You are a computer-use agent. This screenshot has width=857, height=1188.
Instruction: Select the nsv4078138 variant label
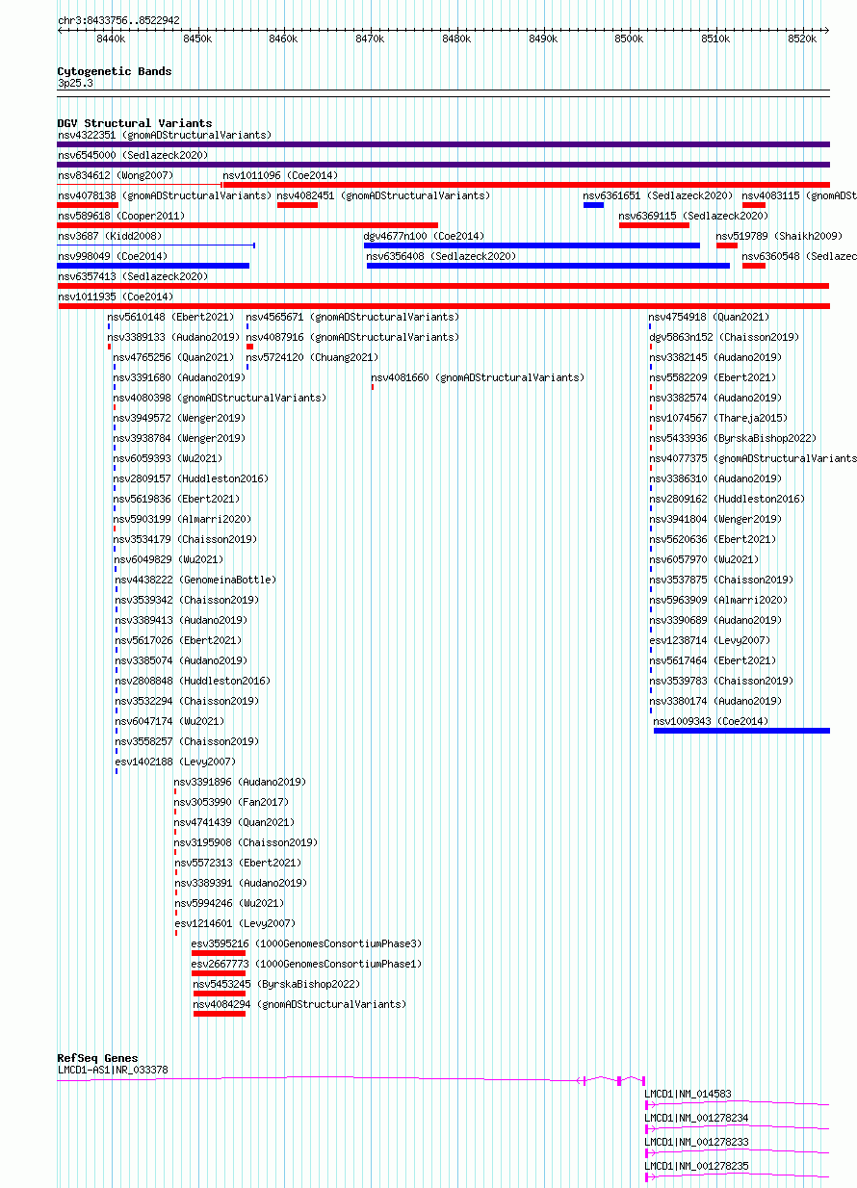(x=165, y=195)
